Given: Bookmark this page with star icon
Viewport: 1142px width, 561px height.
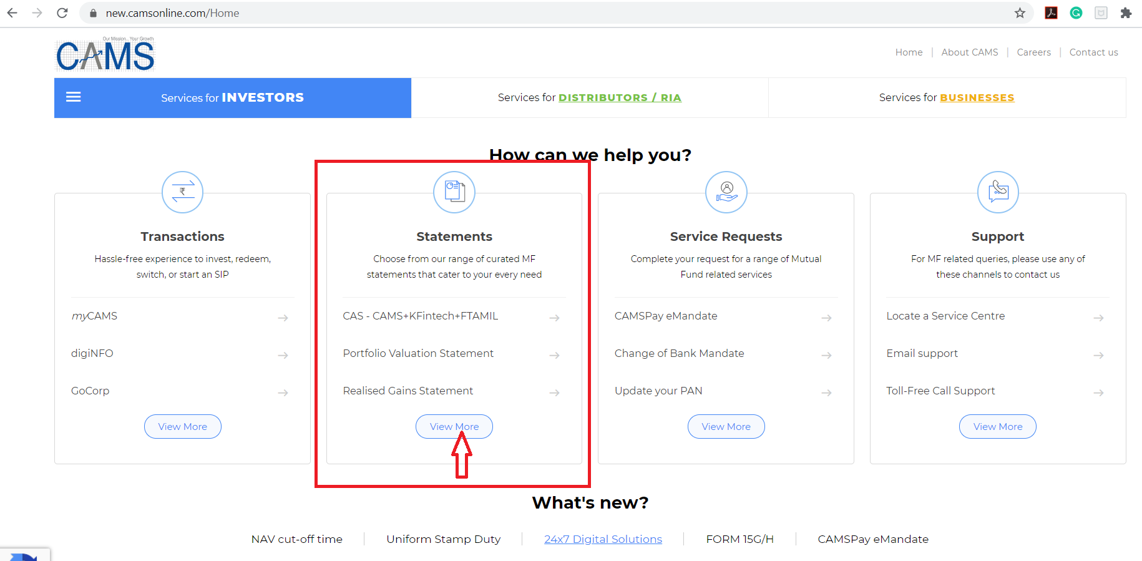Looking at the screenshot, I should (x=1020, y=13).
